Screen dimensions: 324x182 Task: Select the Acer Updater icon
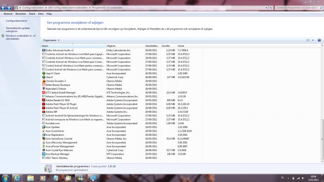[x=44, y=127]
